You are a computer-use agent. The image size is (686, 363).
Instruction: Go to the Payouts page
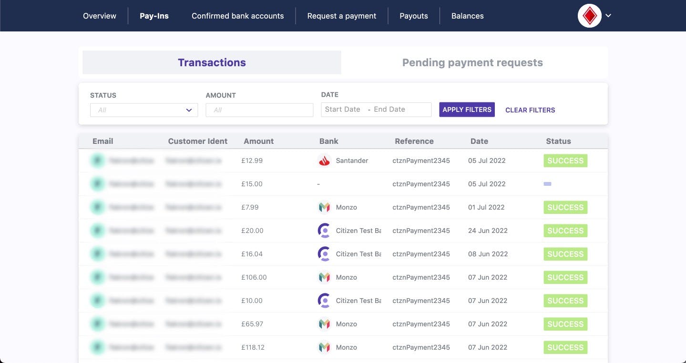pos(414,16)
